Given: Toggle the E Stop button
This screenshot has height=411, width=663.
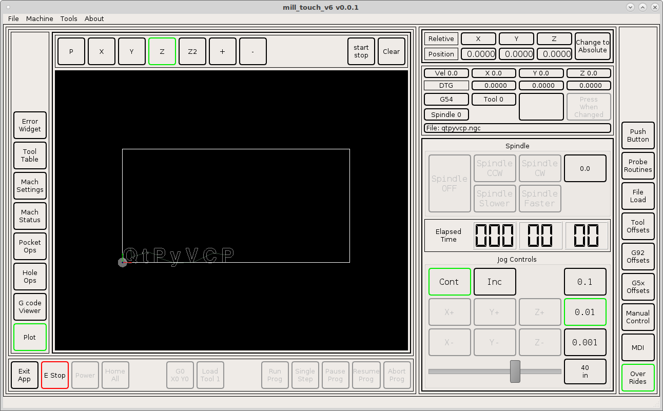Looking at the screenshot, I should (55, 375).
